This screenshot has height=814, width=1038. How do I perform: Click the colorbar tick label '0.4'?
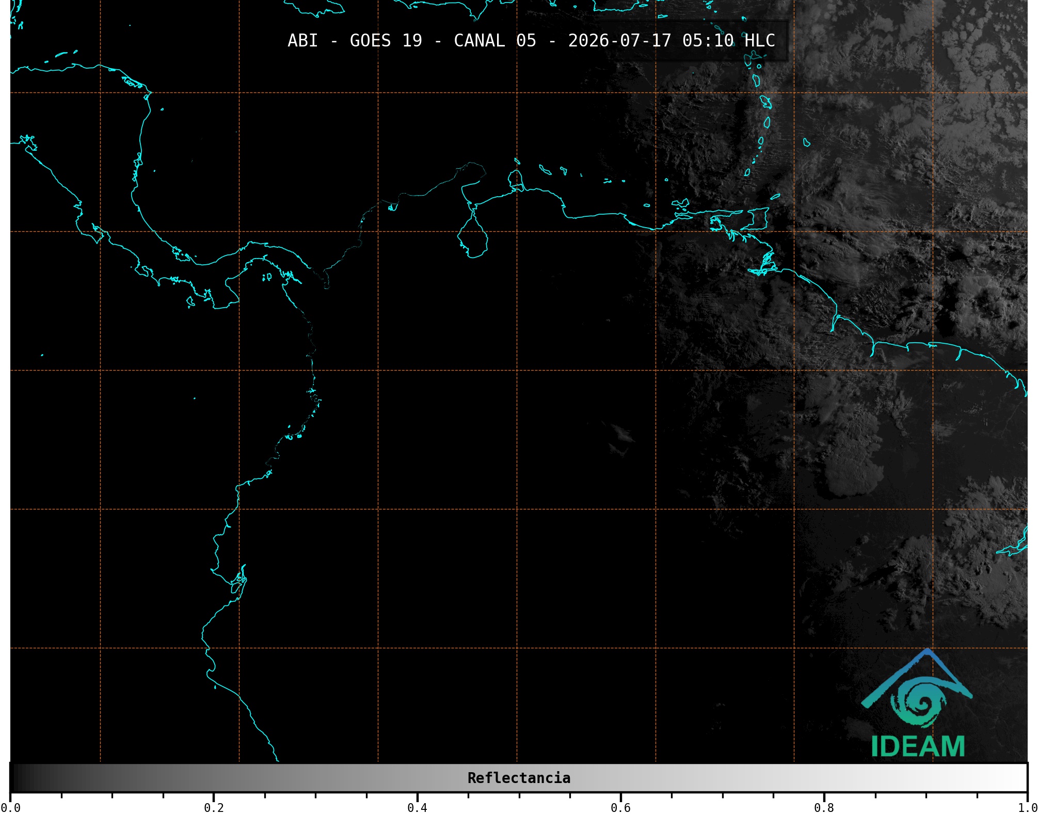(417, 808)
